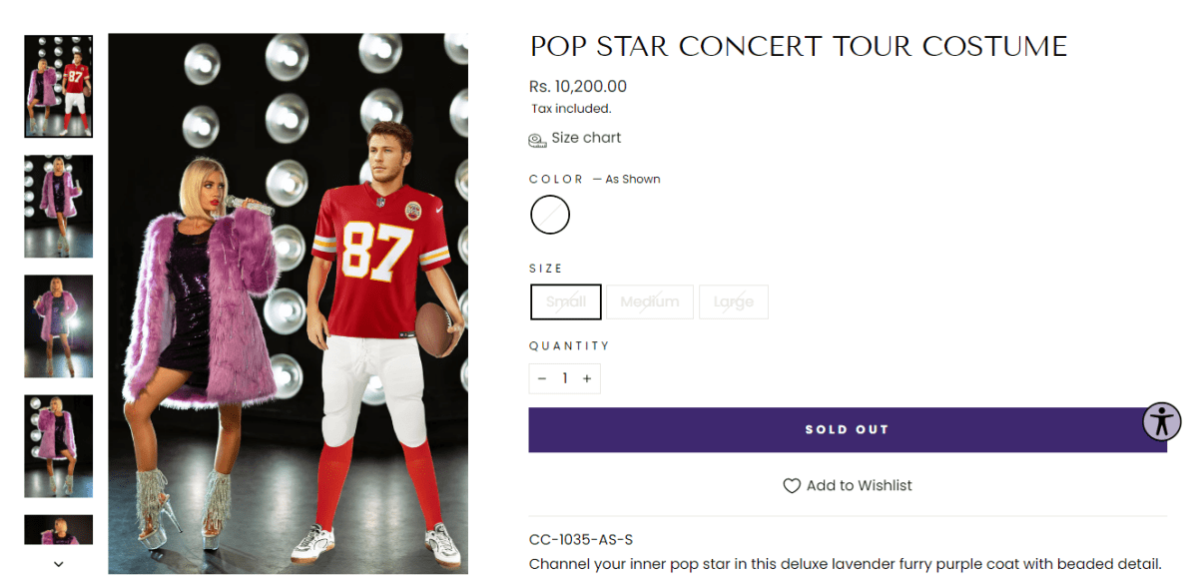Open the Size chart link

click(585, 138)
